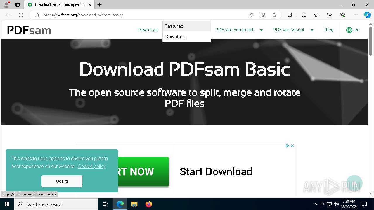
Task: Toggle Split screen icon
Action: 304,15
